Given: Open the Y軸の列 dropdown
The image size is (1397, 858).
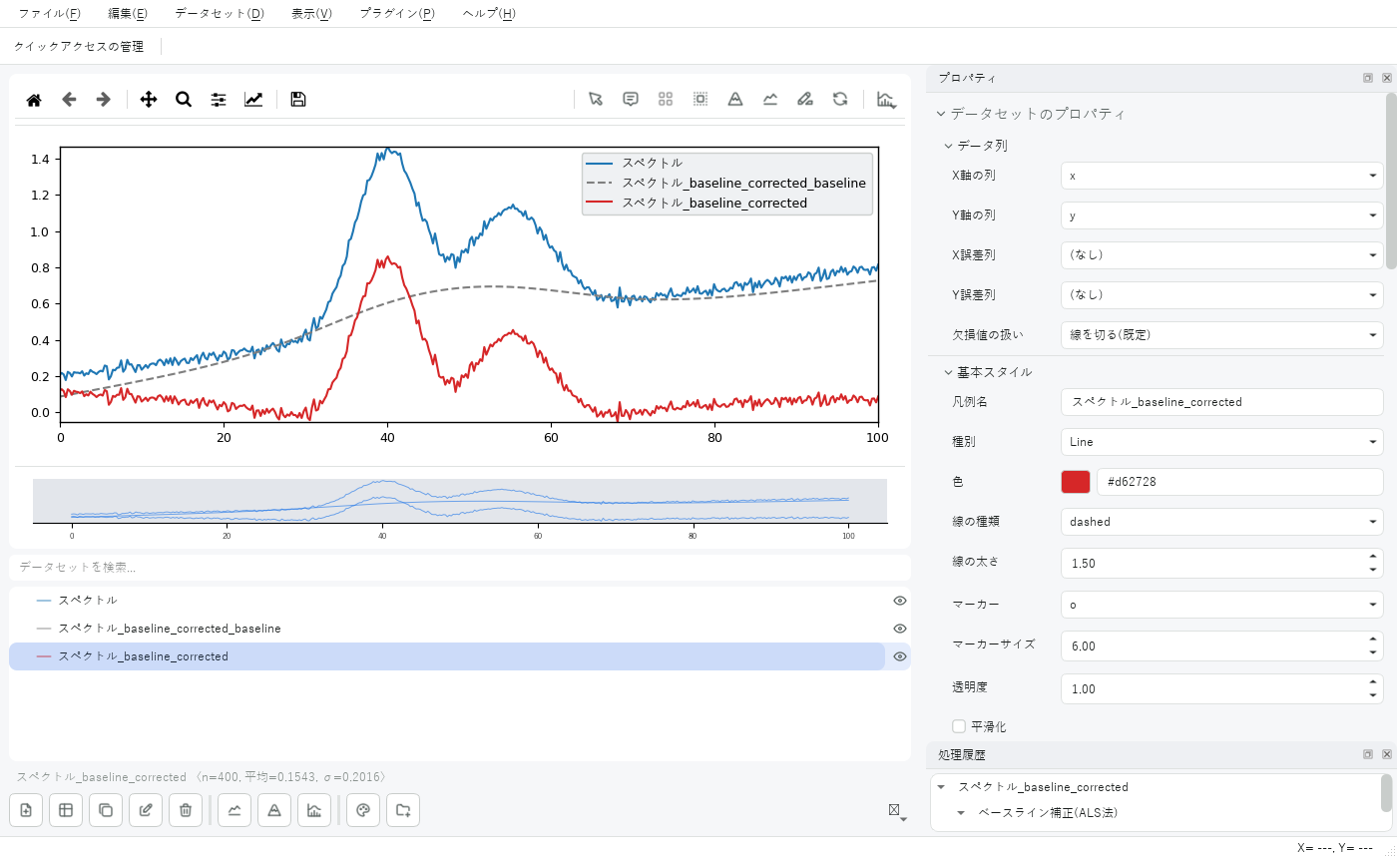Looking at the screenshot, I should click(x=1222, y=215).
